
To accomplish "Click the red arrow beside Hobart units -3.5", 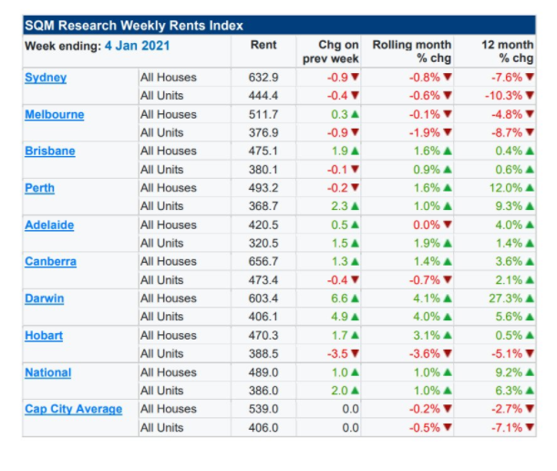I will click(355, 353).
